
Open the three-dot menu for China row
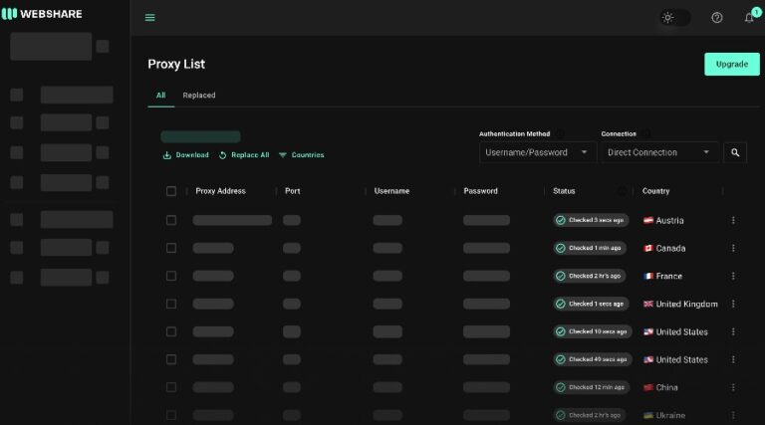[x=733, y=387]
